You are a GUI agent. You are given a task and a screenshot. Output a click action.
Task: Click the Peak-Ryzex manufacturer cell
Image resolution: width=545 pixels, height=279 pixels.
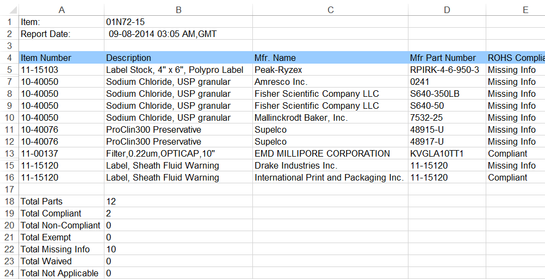click(330, 70)
